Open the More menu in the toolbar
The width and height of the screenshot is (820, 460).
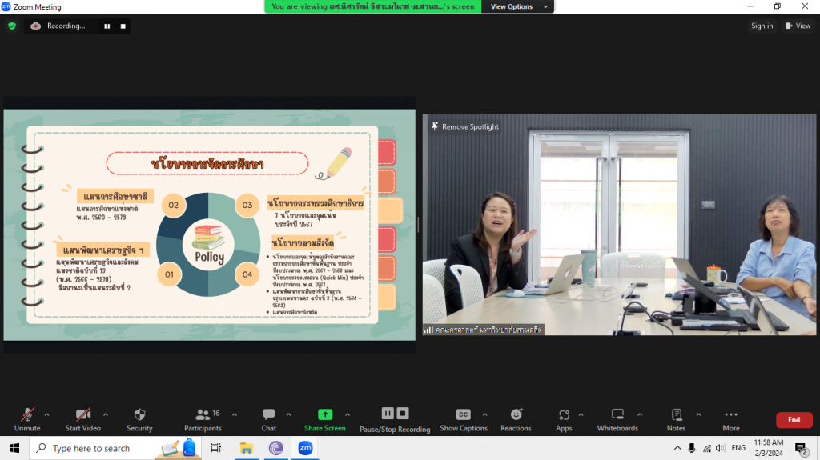(730, 415)
